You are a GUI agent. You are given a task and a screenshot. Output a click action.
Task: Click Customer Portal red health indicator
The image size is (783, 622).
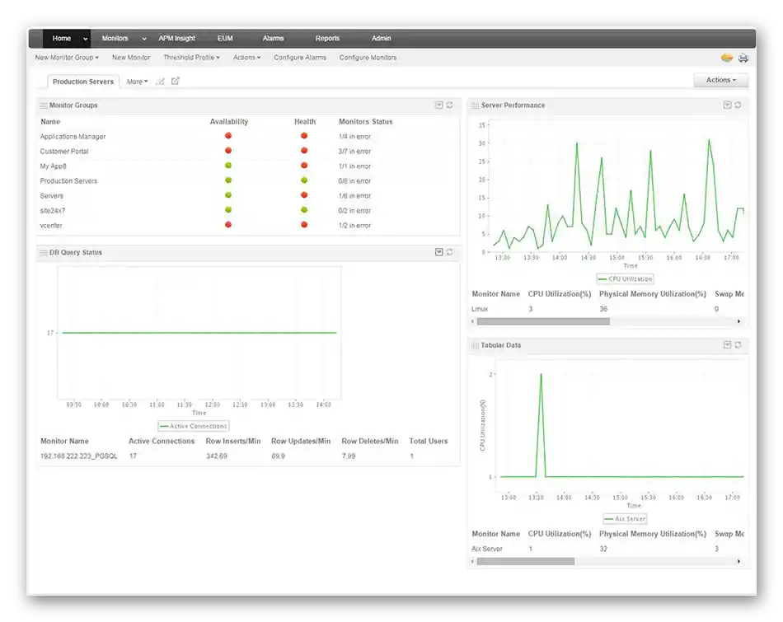point(304,151)
